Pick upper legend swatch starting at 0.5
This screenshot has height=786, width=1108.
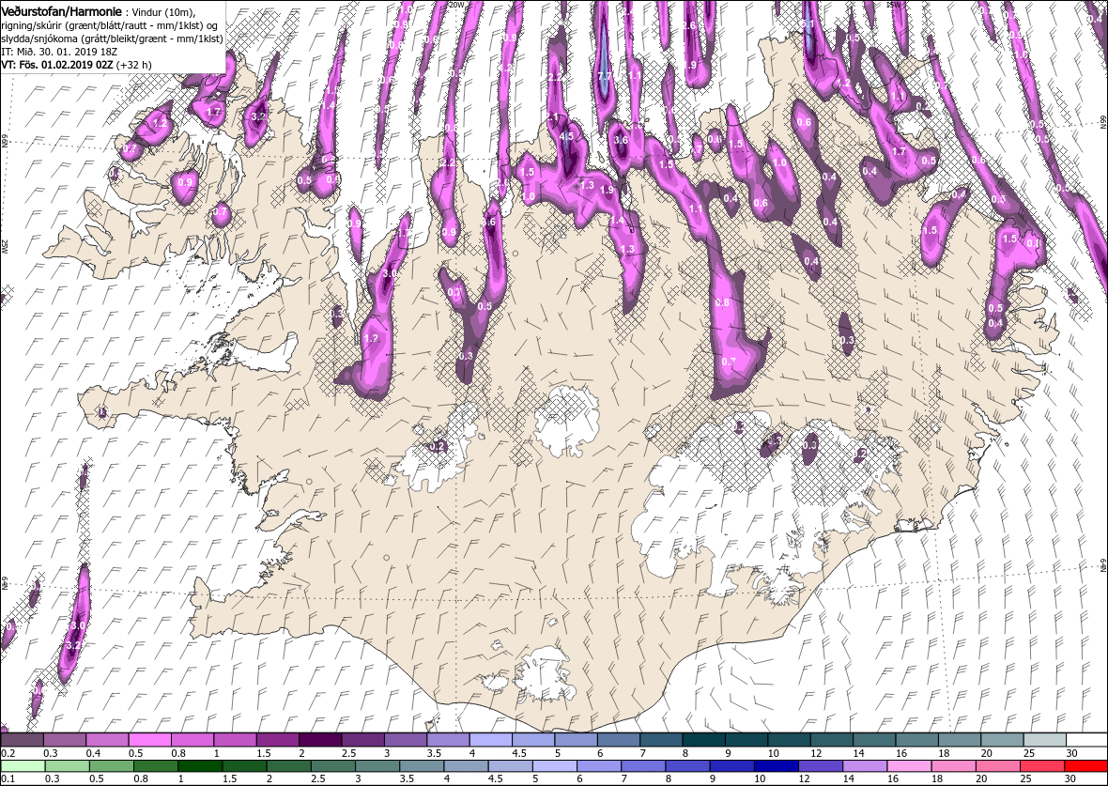[x=150, y=740]
